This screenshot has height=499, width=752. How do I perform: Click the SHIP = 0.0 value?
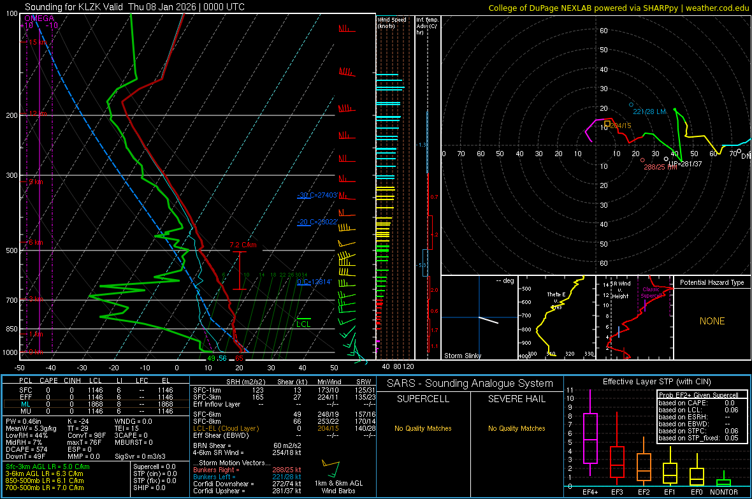tap(149, 488)
